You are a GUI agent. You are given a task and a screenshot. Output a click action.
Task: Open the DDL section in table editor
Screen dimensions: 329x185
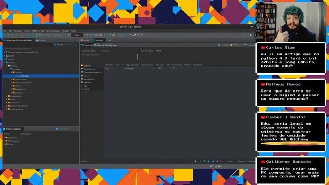point(84,86)
